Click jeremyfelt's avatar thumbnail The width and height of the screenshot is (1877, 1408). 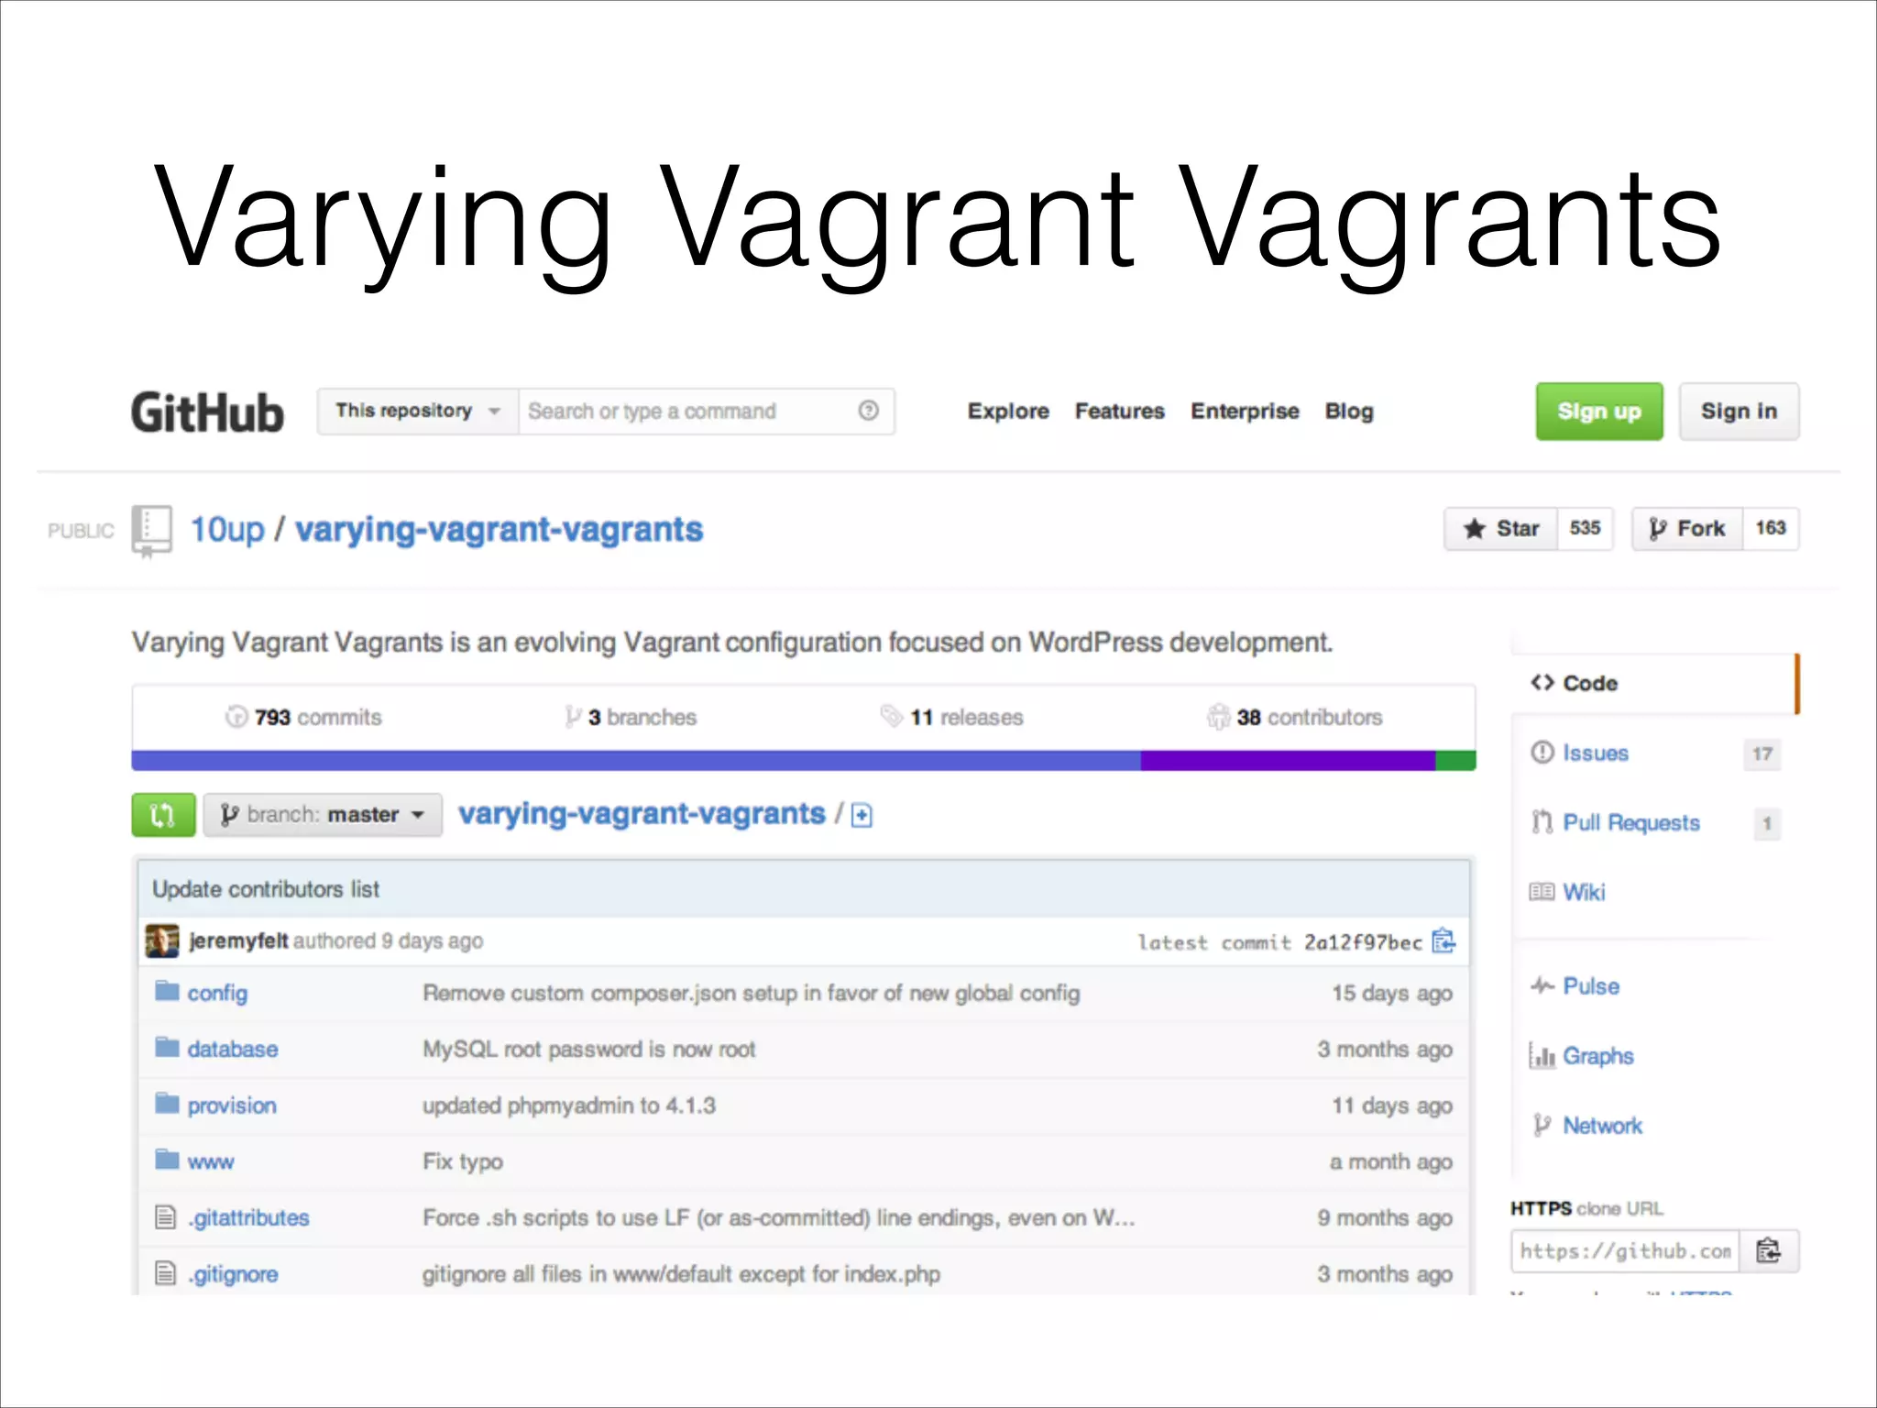162,940
